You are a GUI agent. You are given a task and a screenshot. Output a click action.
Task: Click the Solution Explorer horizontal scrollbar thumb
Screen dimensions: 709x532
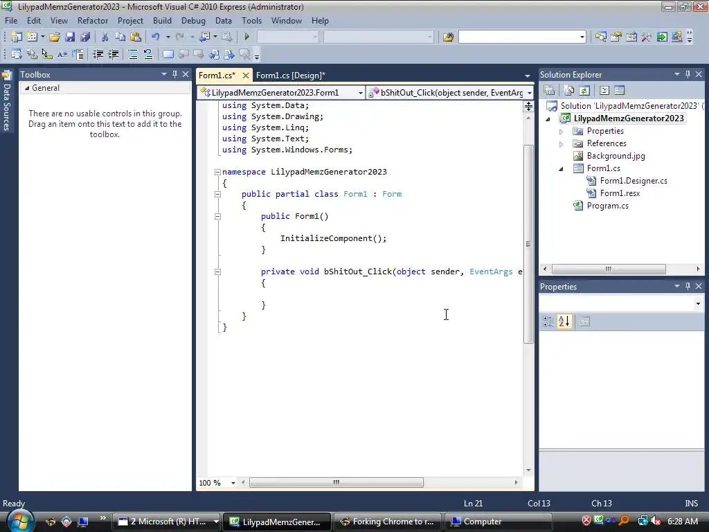coord(609,269)
